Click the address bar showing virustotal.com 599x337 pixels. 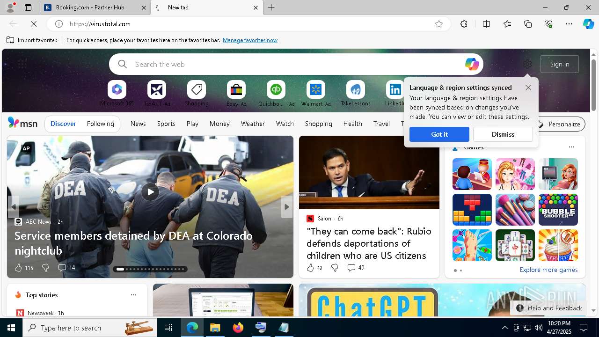pos(248,24)
